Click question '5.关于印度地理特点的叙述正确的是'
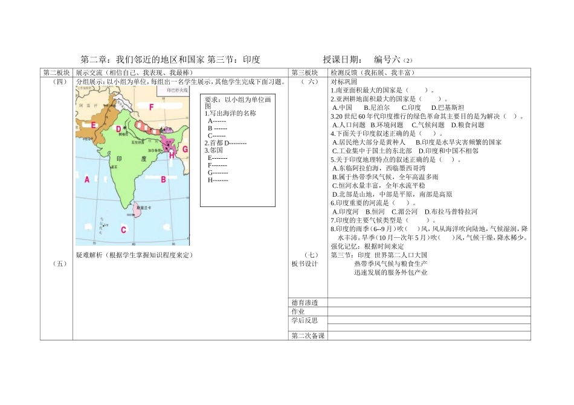The height and width of the screenshot is (405, 574). point(396,160)
